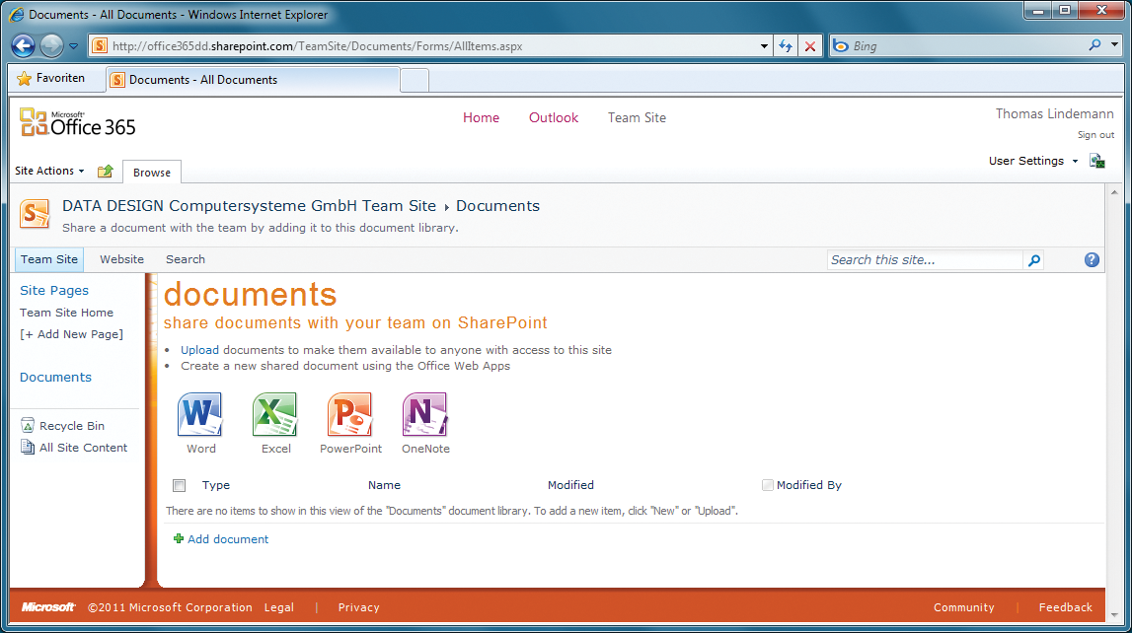1132x633 pixels.
Task: Refresh the page in the address bar
Action: click(786, 45)
